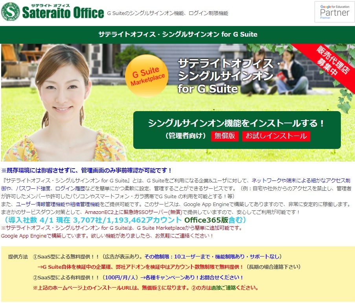Image resolution: width=355 pixels, height=303 pixels.
Task: Click the 無償版 red button
Action: click(224, 136)
